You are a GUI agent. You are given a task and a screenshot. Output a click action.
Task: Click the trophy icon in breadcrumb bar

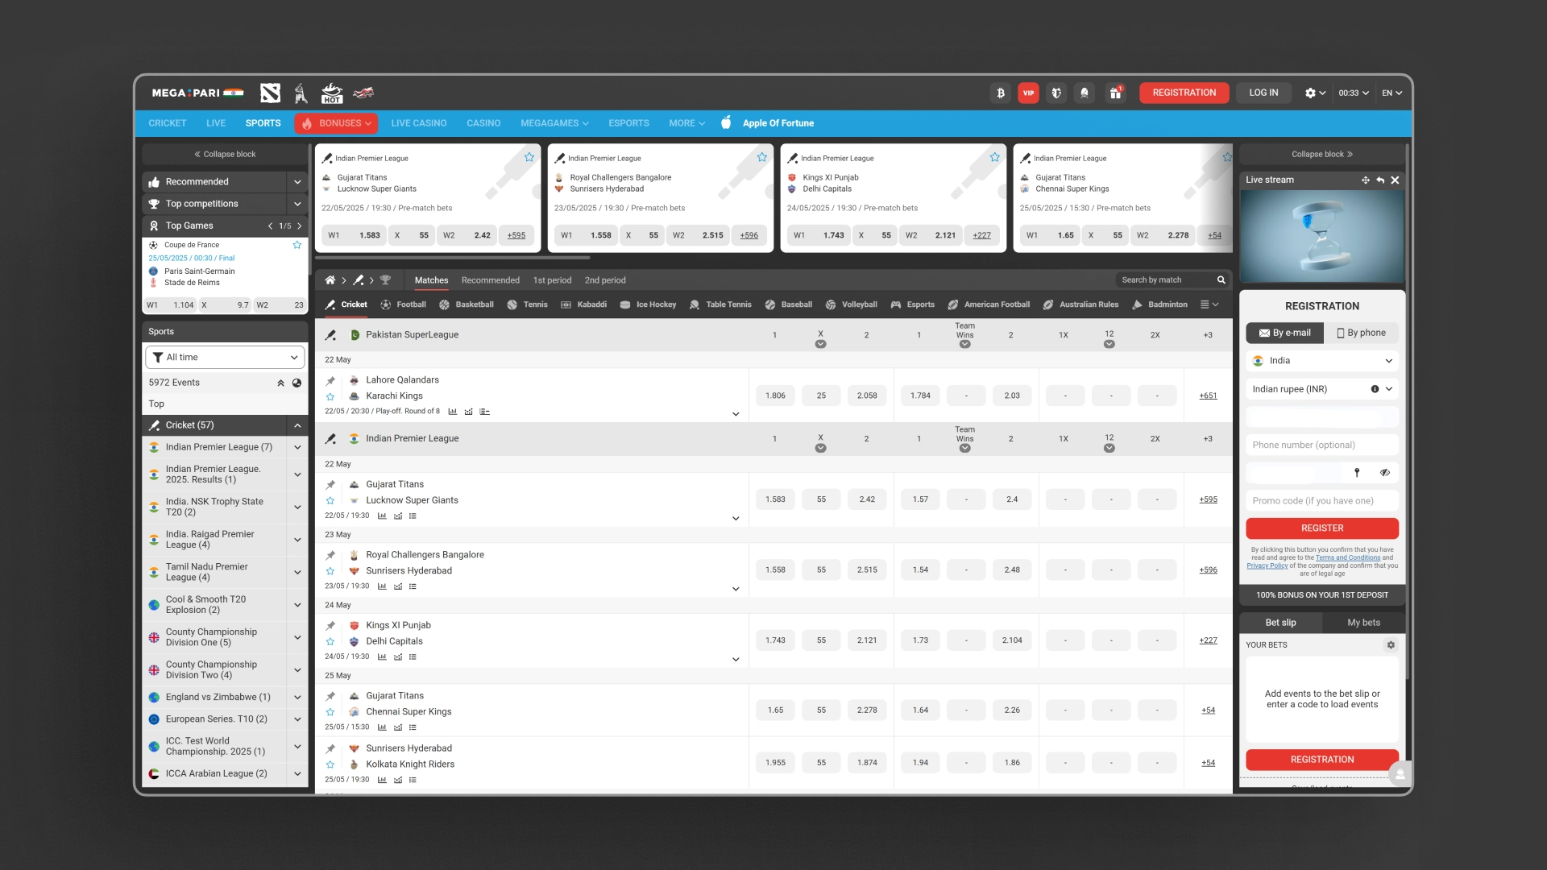pyautogui.click(x=385, y=280)
